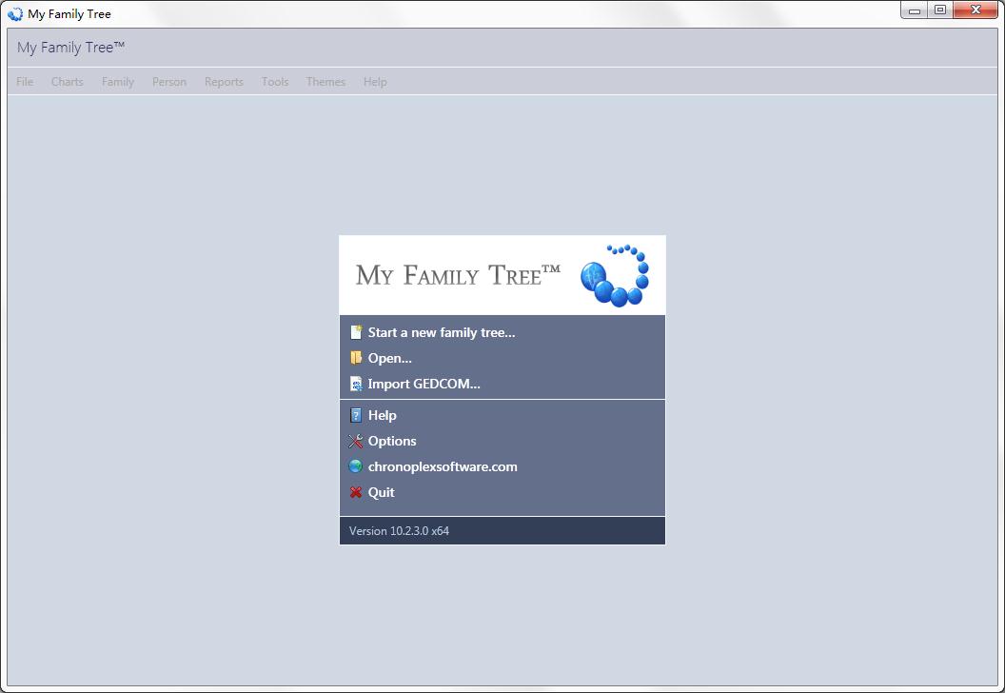The image size is (1005, 693).
Task: Open the Themes menu
Action: (325, 82)
